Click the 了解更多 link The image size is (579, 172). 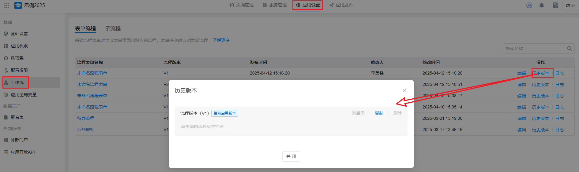pyautogui.click(x=221, y=40)
